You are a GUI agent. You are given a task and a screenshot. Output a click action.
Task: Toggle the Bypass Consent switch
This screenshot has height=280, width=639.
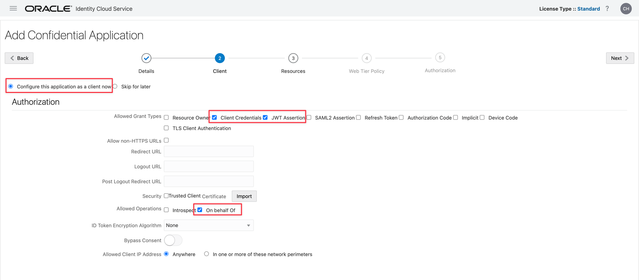(x=173, y=240)
